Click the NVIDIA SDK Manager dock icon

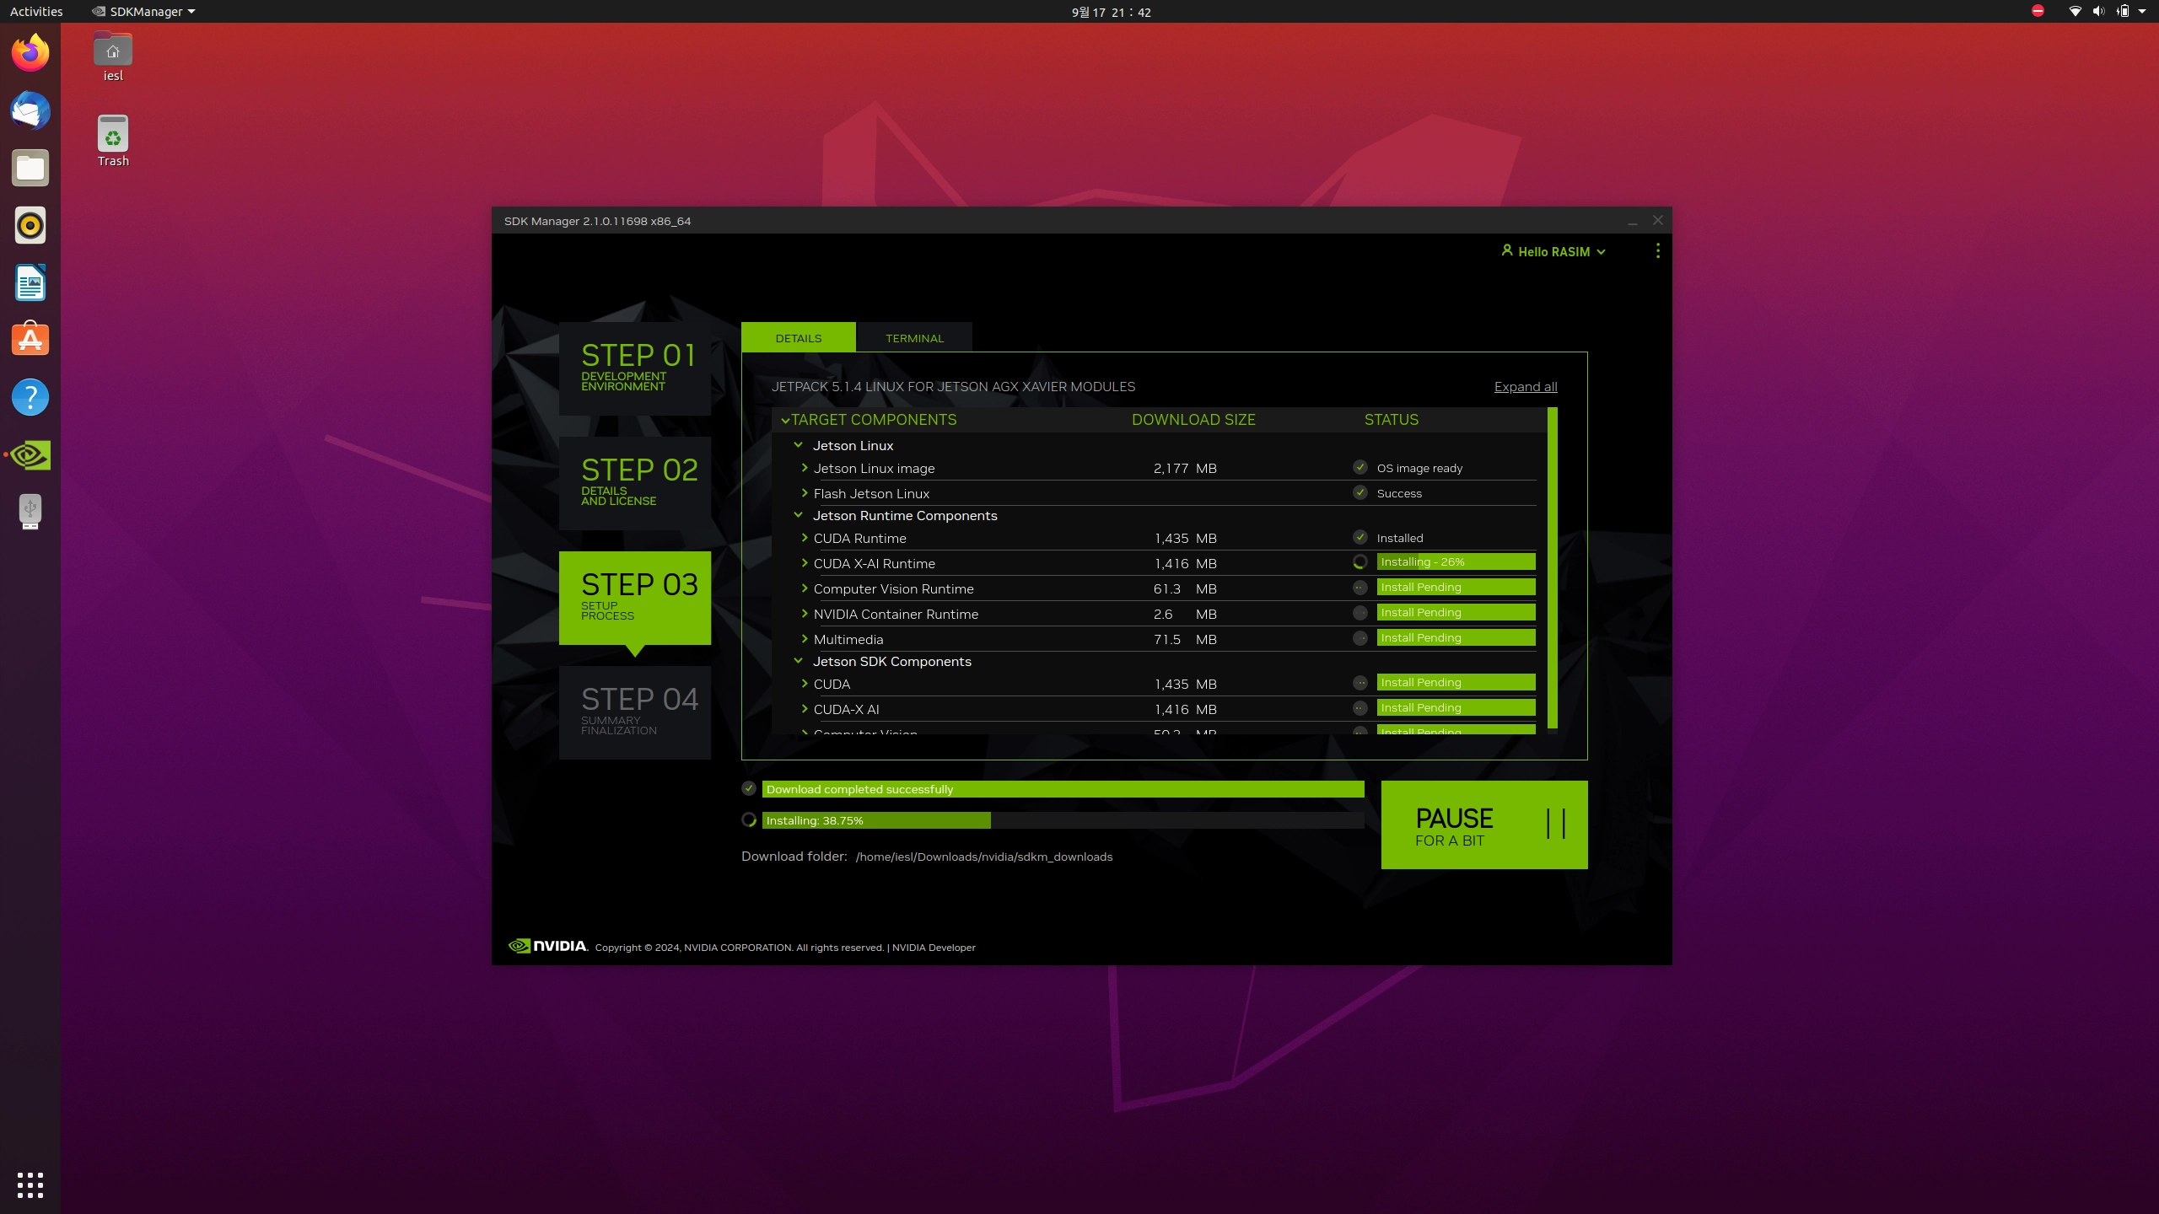pyautogui.click(x=30, y=455)
